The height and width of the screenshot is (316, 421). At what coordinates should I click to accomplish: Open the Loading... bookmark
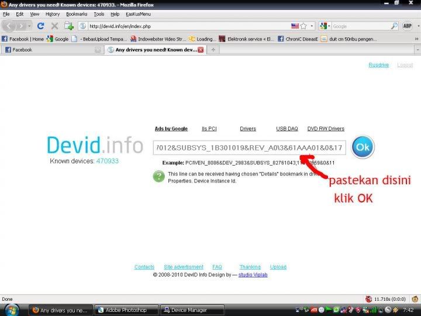(x=202, y=39)
